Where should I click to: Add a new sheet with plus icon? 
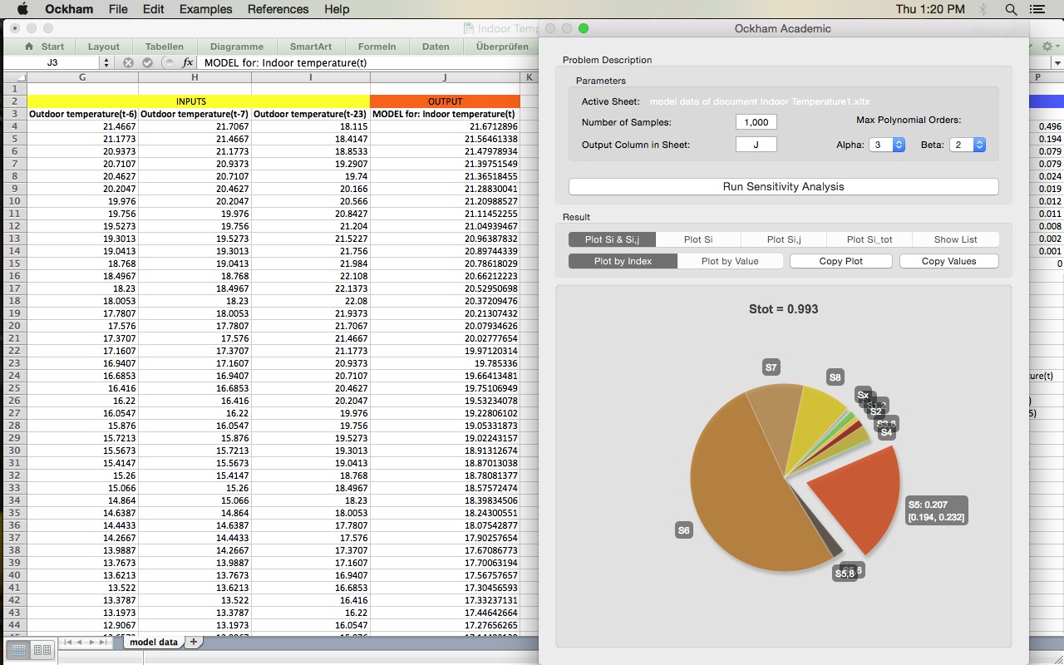[193, 642]
